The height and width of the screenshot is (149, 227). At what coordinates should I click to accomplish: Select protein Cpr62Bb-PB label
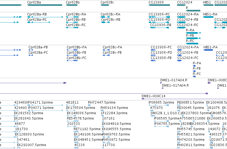[x=77, y=53]
